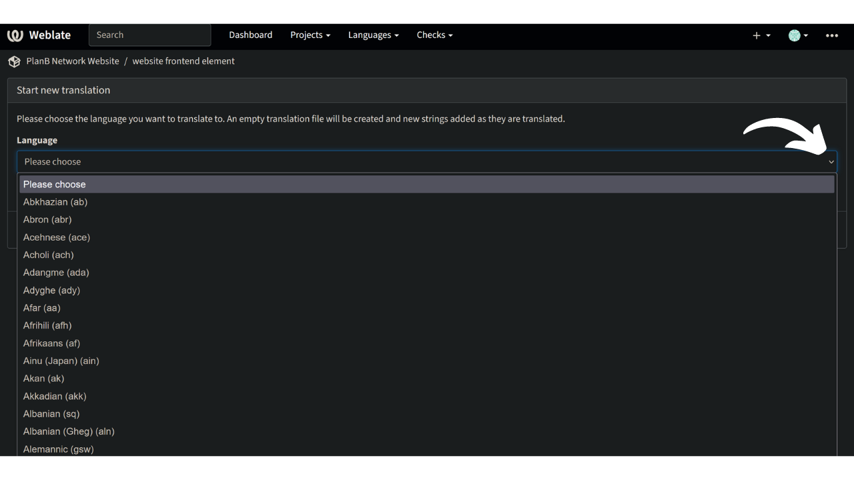Click the PlanB Network project cube icon
The width and height of the screenshot is (854, 480).
14,61
